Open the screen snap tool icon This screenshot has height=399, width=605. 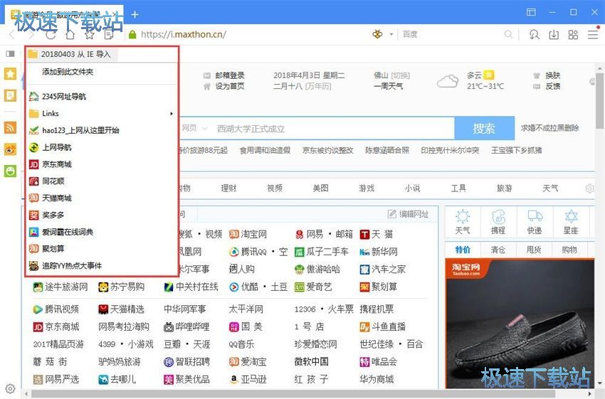coord(535,35)
